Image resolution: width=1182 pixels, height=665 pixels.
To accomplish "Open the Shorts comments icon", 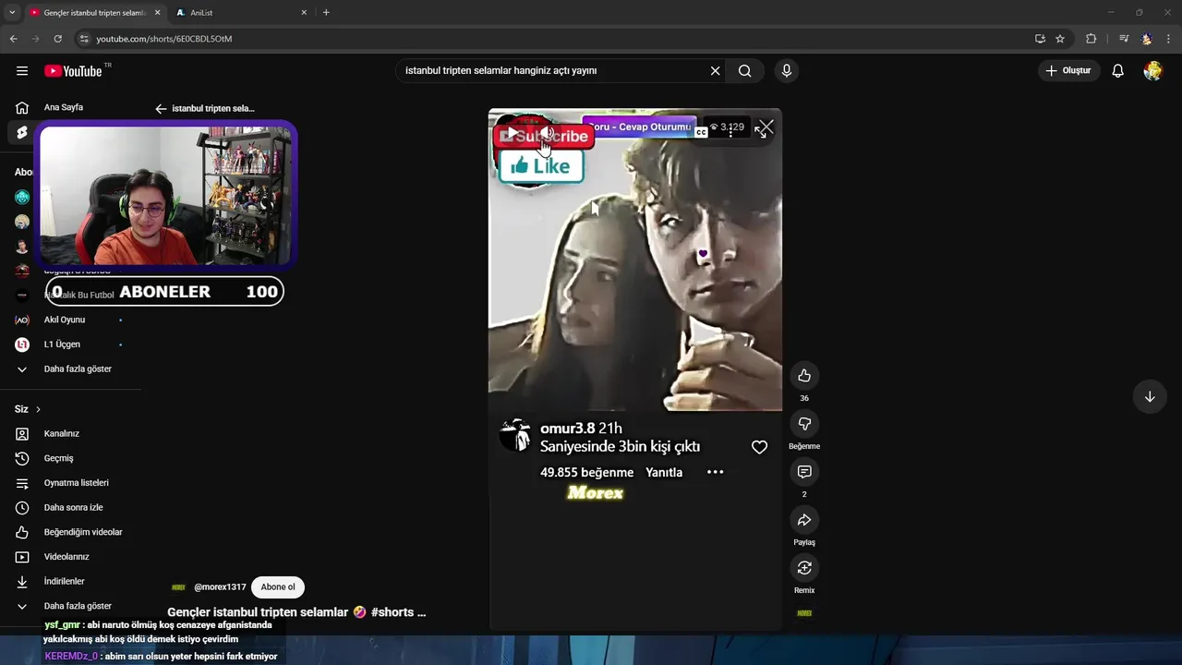I will tap(804, 472).
